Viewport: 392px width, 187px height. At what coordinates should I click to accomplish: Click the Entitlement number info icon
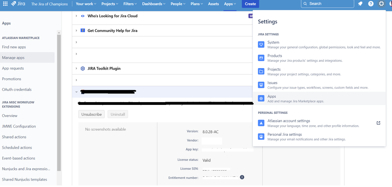(242, 177)
